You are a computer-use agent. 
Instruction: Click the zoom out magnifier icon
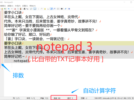(x=54, y=9)
